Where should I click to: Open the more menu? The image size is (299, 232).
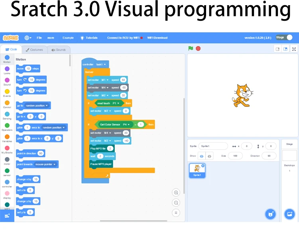tap(51, 38)
